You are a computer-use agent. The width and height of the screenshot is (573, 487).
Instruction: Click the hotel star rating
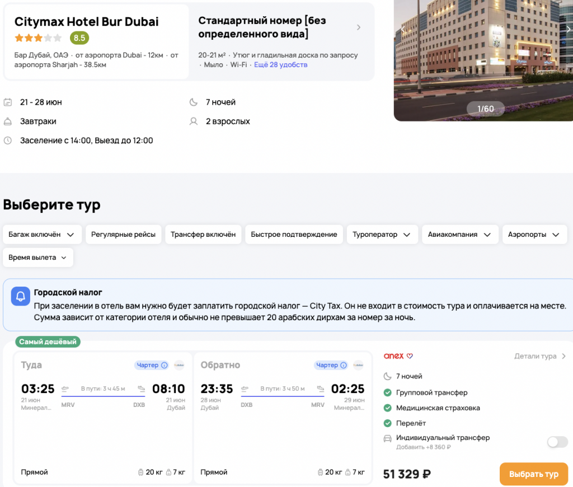click(x=38, y=38)
